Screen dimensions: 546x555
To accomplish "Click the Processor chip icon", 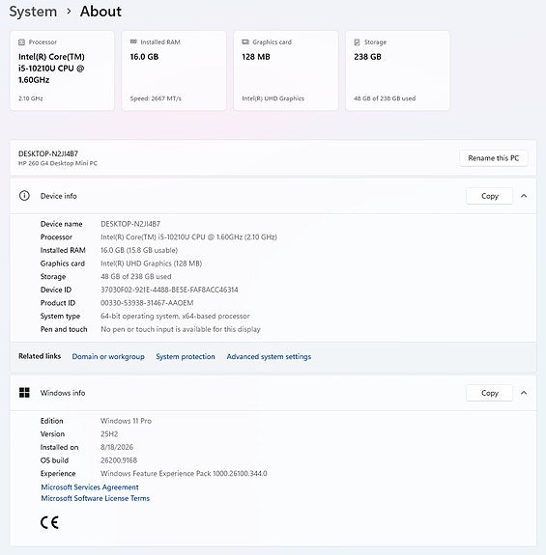I will tap(21, 42).
